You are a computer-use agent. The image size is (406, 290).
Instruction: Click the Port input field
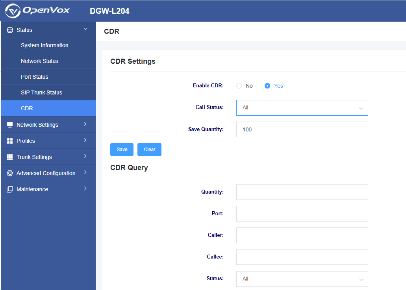[x=302, y=214]
